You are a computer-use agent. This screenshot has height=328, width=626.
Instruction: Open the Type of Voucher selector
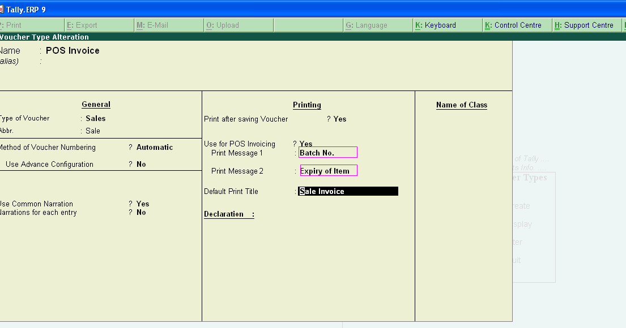[x=95, y=118]
